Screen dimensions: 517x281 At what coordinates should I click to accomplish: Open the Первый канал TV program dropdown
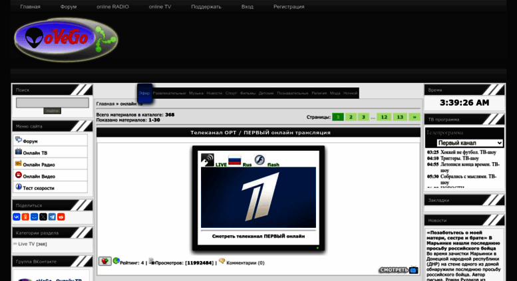[x=470, y=143]
